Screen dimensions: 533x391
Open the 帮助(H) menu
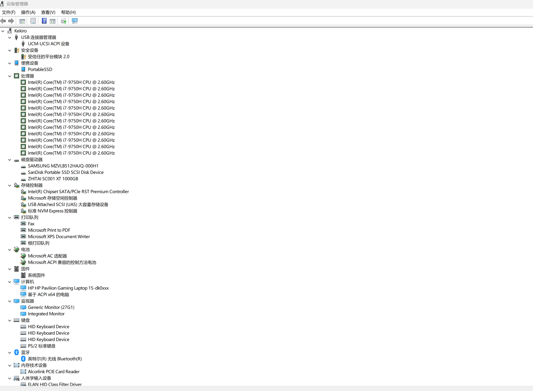(68, 12)
